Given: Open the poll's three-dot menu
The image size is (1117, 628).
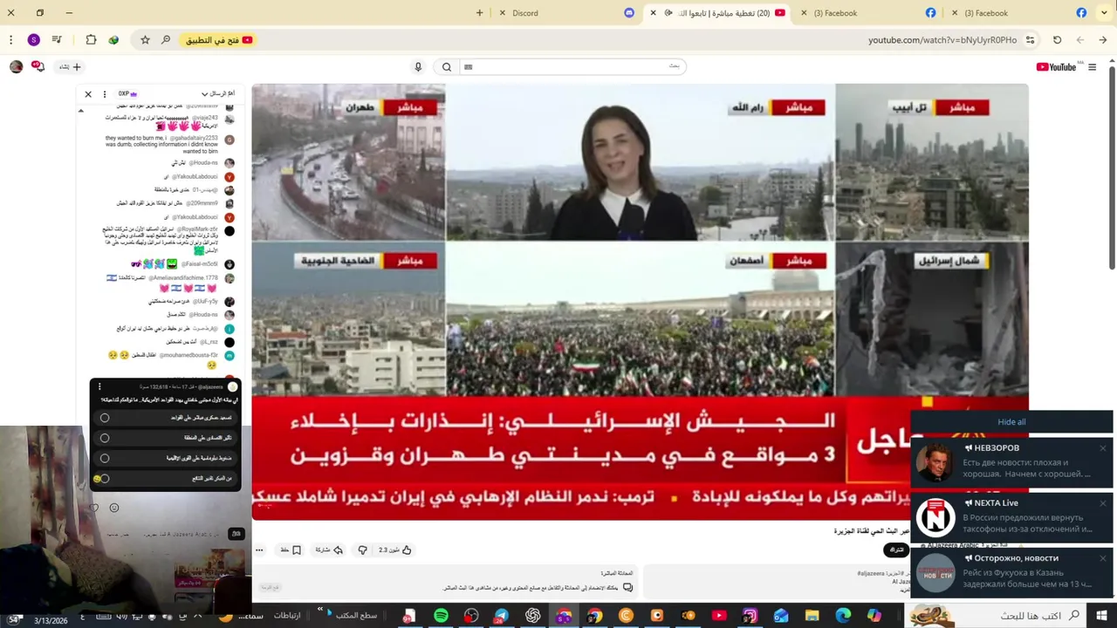Looking at the screenshot, I should (x=99, y=386).
